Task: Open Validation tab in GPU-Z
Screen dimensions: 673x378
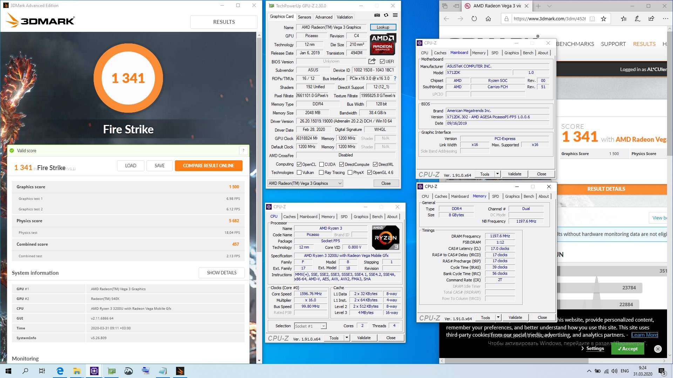Action: click(345, 17)
